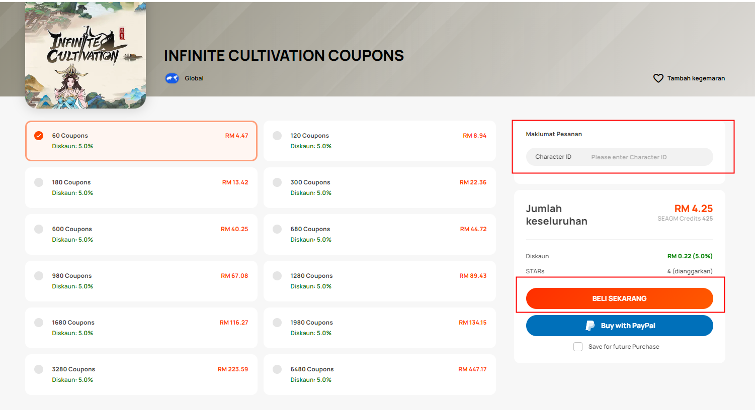Click the Global region globe icon
755x410 pixels.
[172, 78]
